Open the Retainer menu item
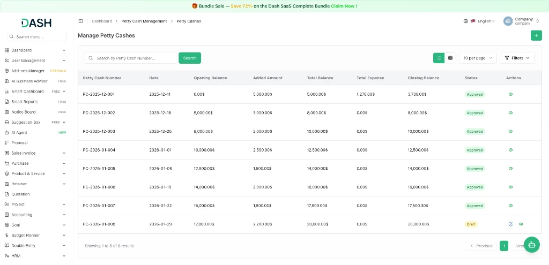This screenshot has width=549, height=265. point(35,184)
